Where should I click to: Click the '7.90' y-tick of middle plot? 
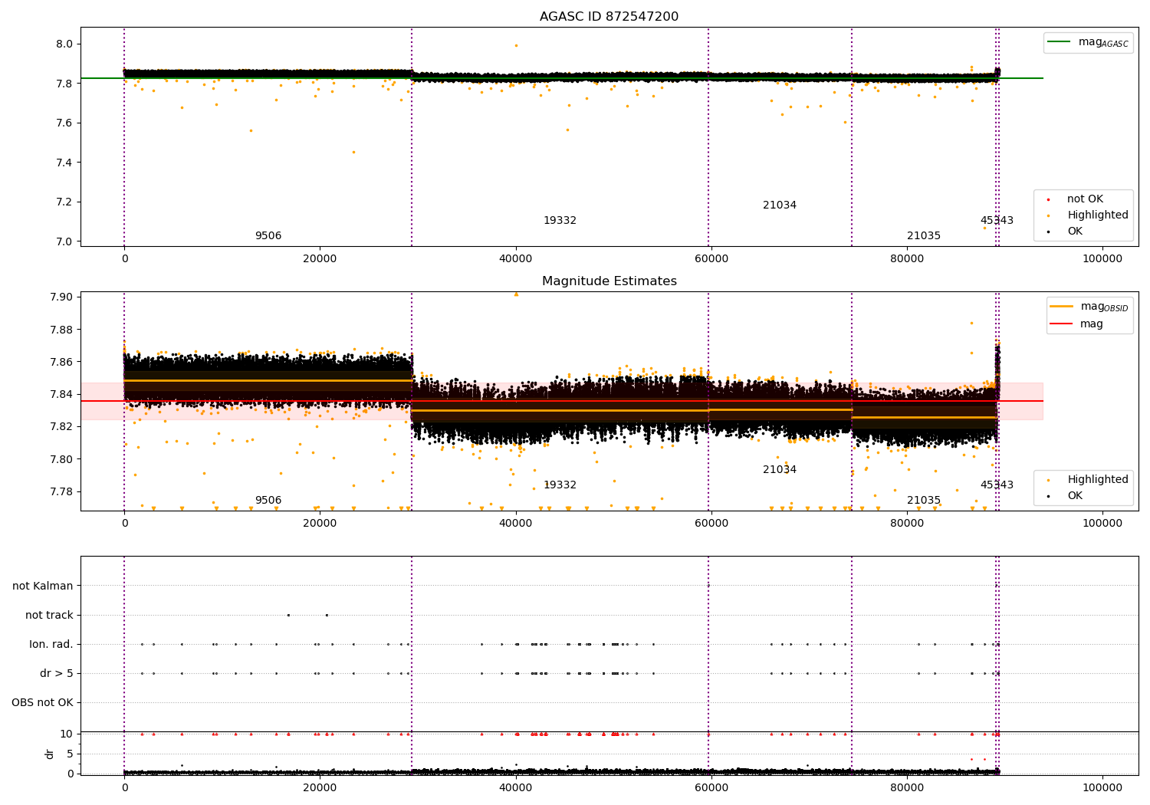[61, 297]
